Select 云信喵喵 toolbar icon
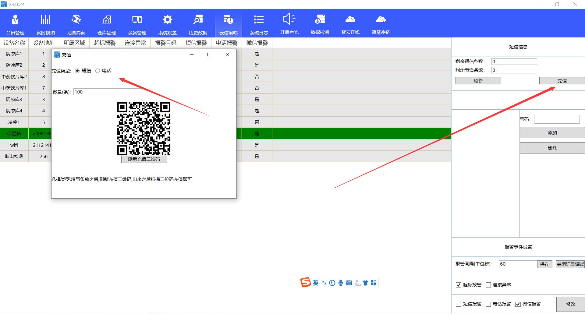The width and height of the screenshot is (585, 314). [229, 24]
